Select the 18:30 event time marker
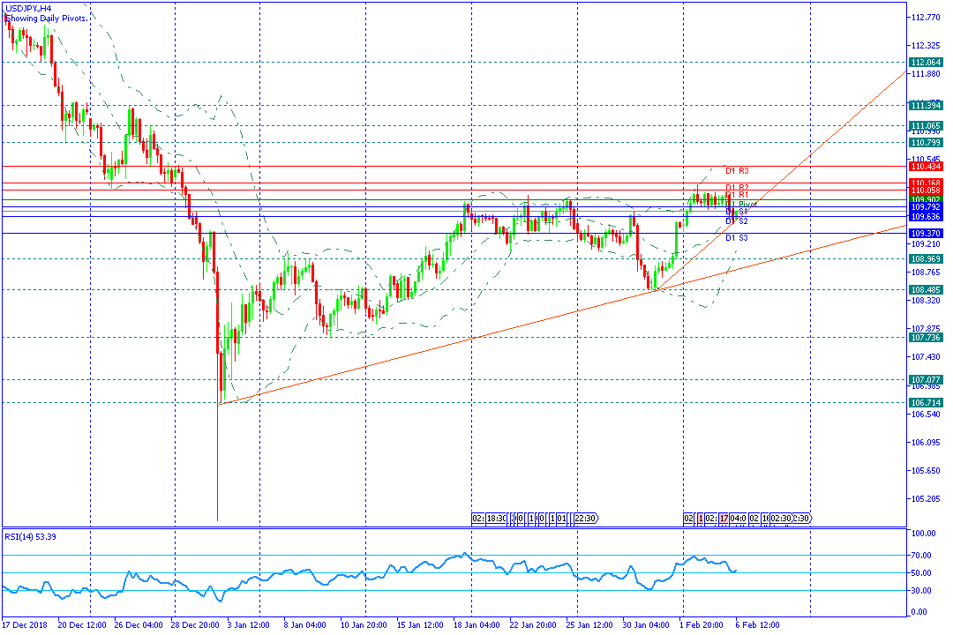This screenshot has width=953, height=635. coord(496,519)
